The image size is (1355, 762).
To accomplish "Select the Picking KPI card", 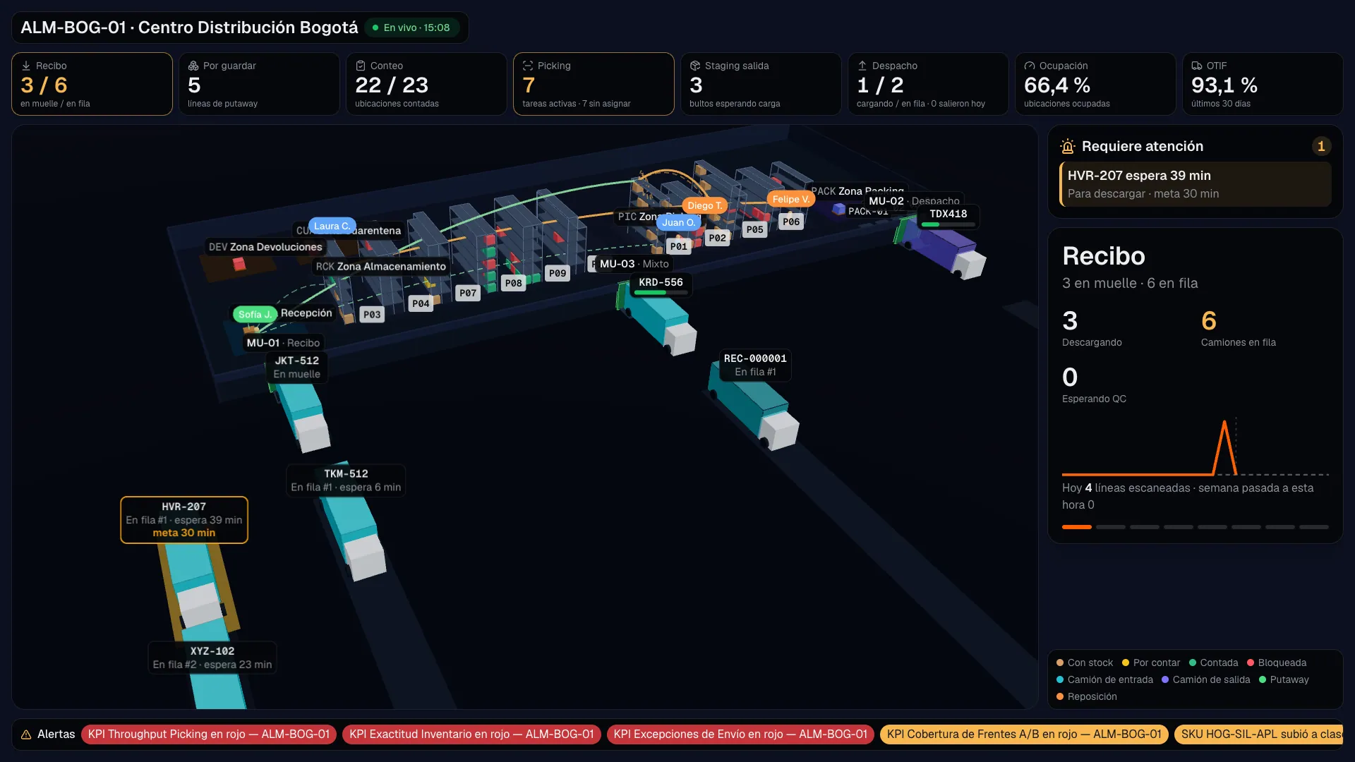I will [594, 84].
